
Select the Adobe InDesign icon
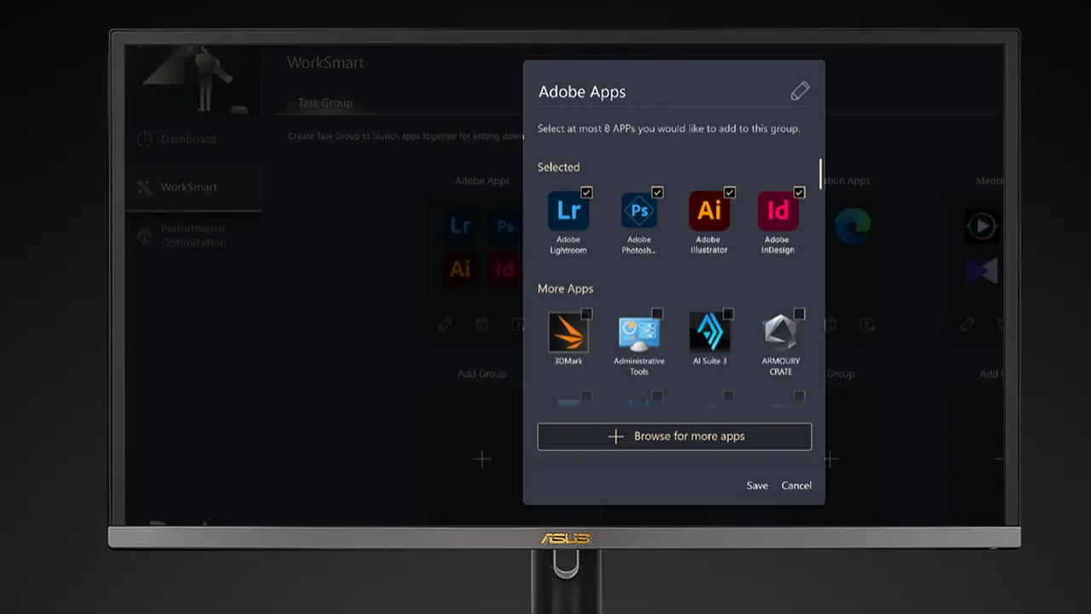point(778,211)
